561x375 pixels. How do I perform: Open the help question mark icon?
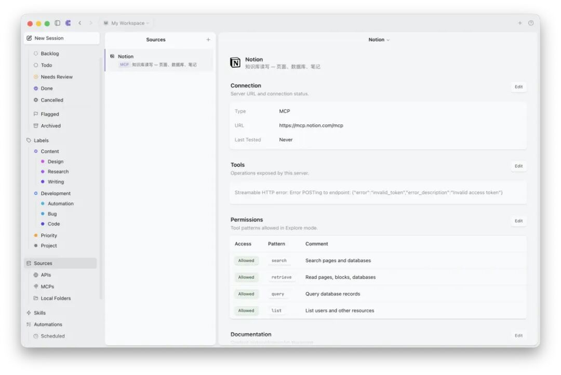coord(531,23)
